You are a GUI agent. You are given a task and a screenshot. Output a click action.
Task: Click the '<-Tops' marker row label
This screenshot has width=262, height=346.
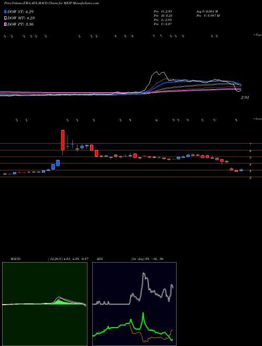click(258, 35)
